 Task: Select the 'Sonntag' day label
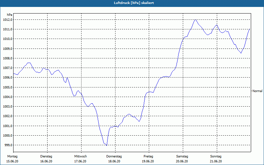click(216, 156)
